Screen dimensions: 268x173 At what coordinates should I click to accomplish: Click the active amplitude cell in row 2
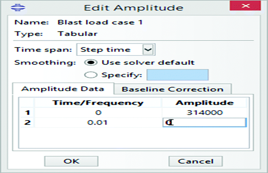204,122
